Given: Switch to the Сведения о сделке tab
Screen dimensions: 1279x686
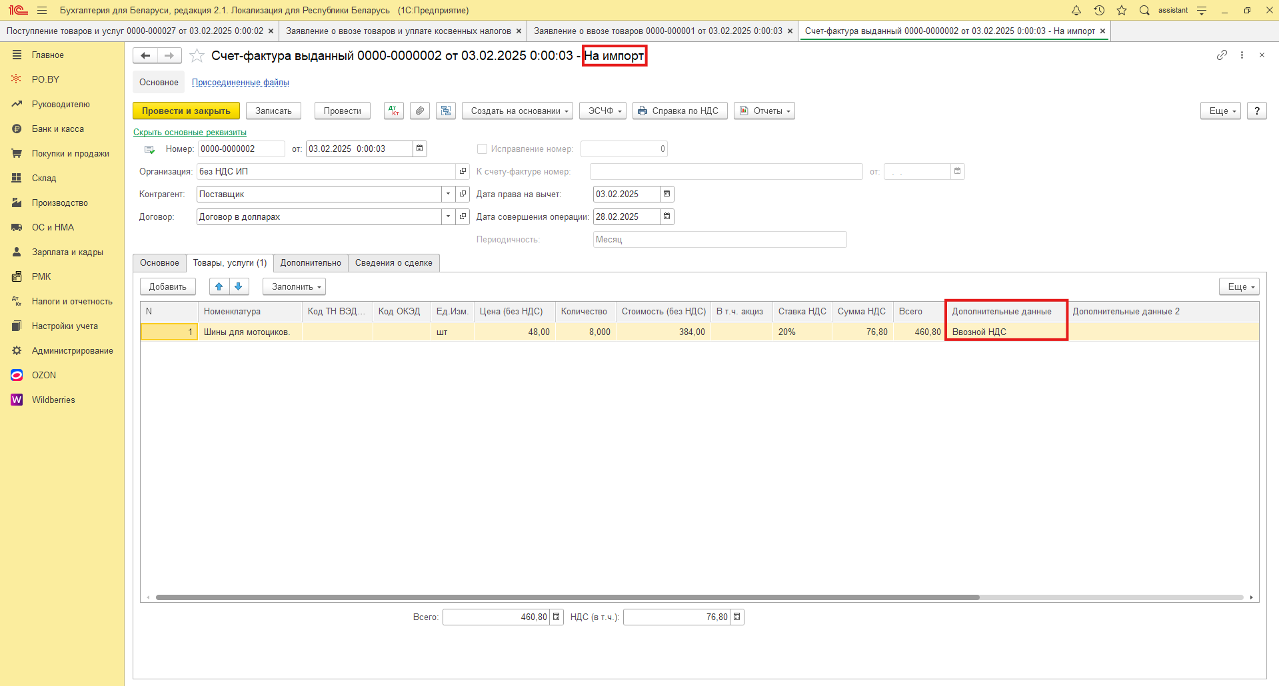Looking at the screenshot, I should pos(393,263).
